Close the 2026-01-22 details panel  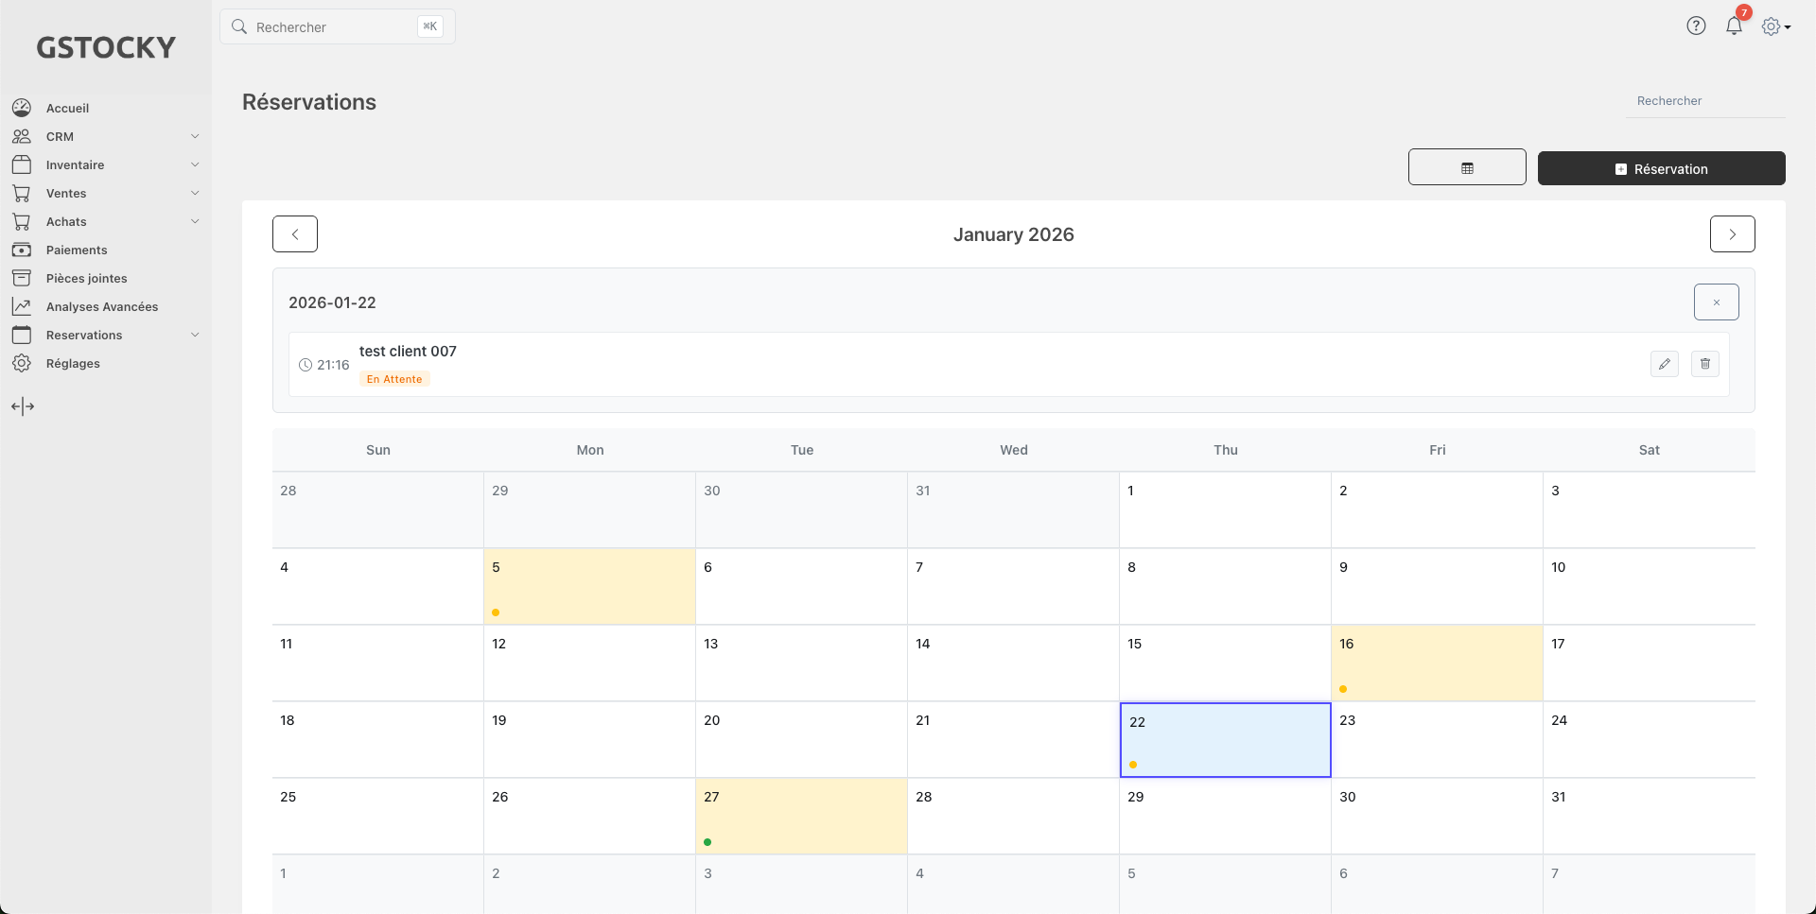[1716, 302]
